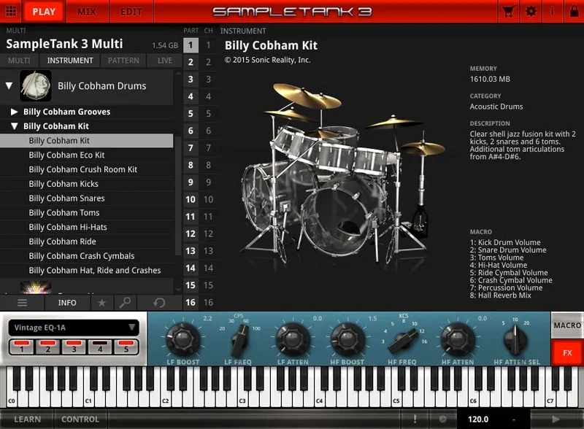Screen dimensions: 584x429
Task: Select Billy Cobham Toms
Action: click(86, 212)
